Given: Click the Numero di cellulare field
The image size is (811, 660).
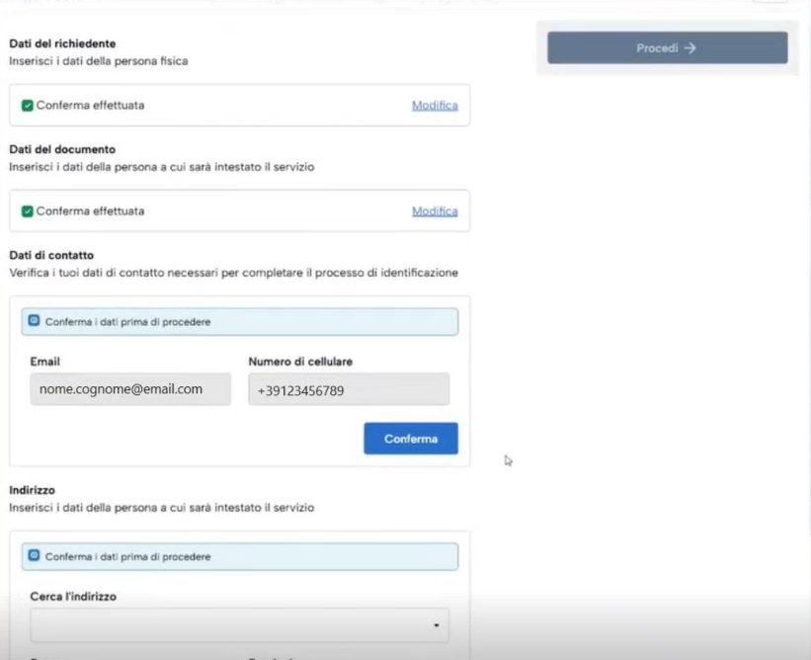Looking at the screenshot, I should pos(349,390).
